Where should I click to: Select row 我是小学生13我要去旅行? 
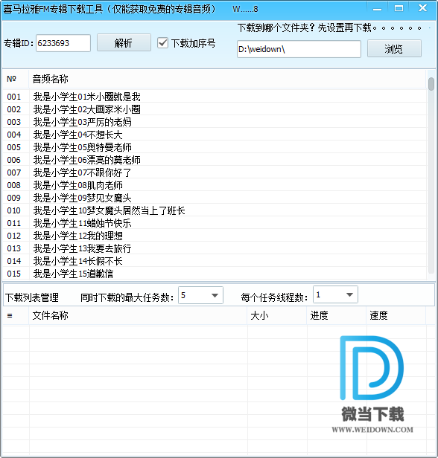[x=215, y=248]
